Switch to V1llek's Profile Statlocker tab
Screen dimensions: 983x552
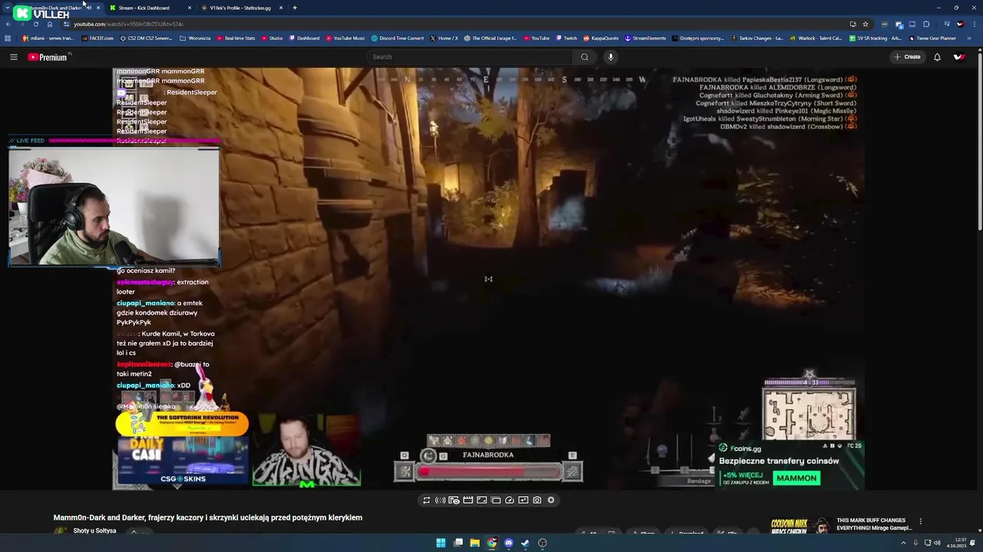coord(241,8)
